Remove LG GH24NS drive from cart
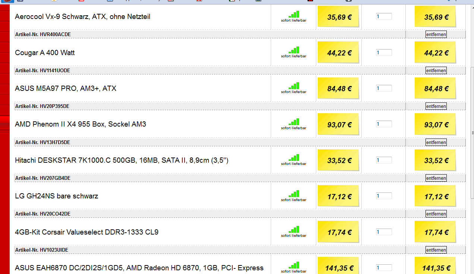This screenshot has width=474, height=274. (436, 214)
